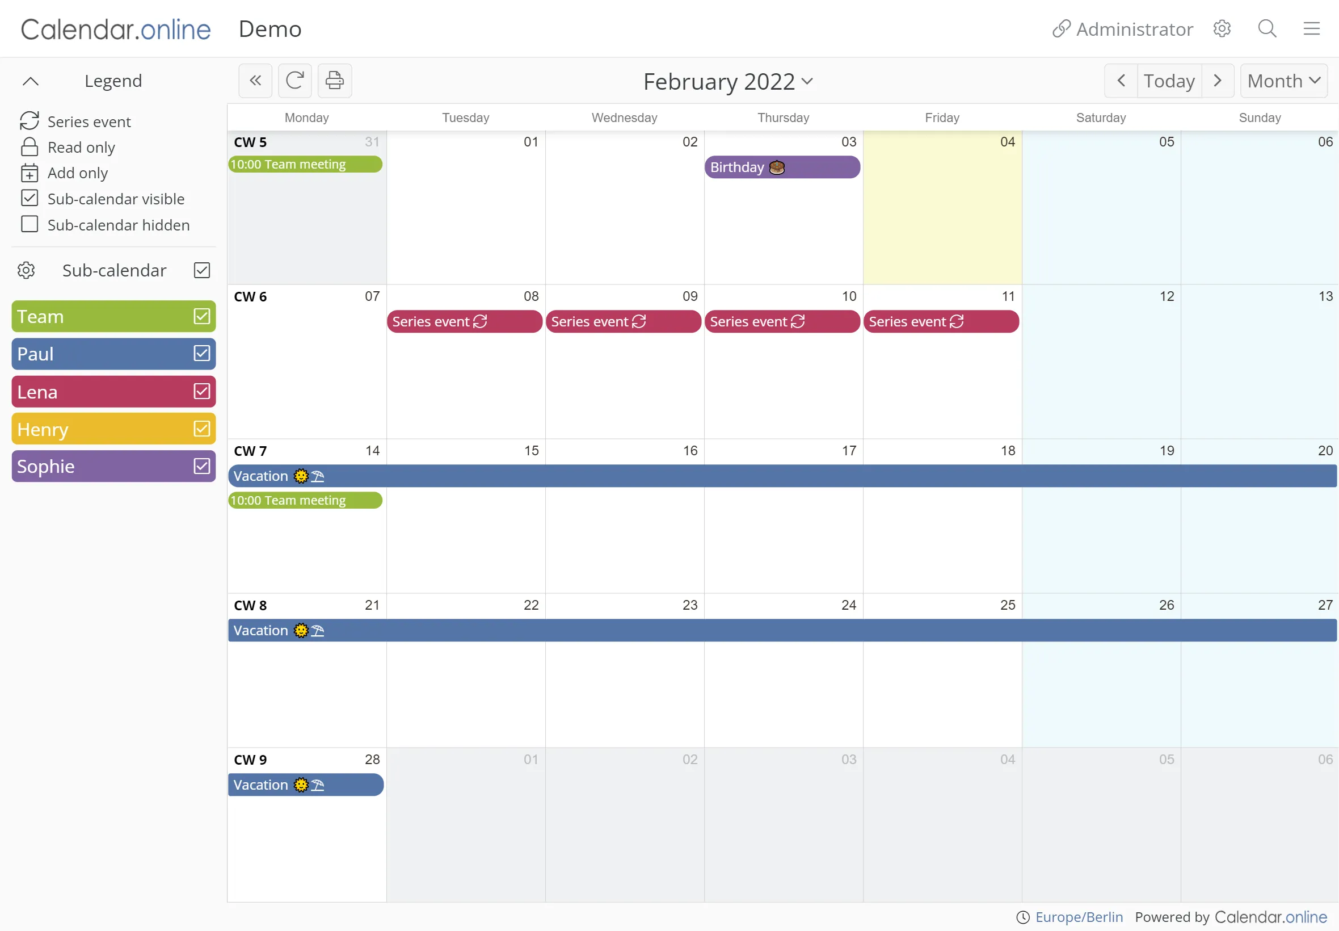Click the refresh/reload calendar icon
The height and width of the screenshot is (931, 1339).
[x=294, y=81]
